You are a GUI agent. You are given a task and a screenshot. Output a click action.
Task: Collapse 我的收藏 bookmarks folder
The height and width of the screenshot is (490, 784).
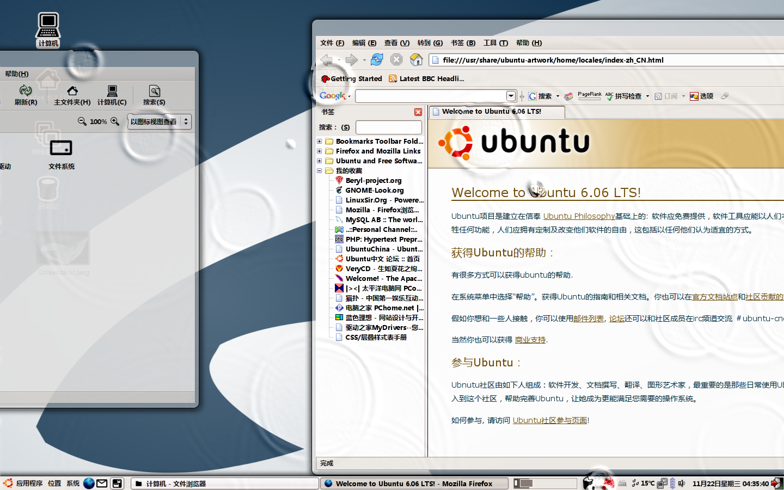(320, 171)
